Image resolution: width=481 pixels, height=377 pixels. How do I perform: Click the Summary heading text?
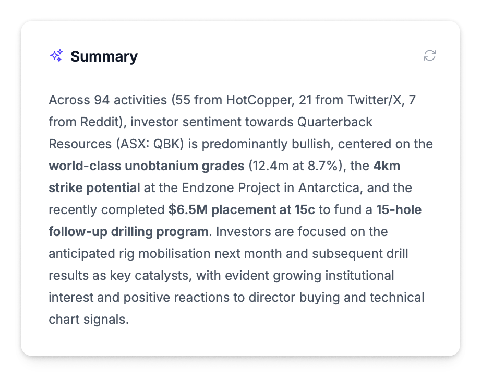[104, 56]
